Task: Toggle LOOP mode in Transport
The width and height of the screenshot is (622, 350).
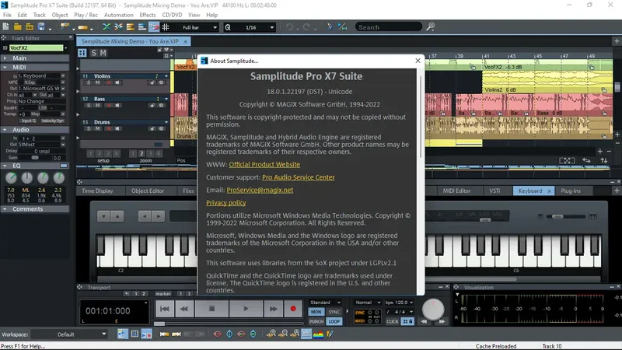Action: coord(334,321)
